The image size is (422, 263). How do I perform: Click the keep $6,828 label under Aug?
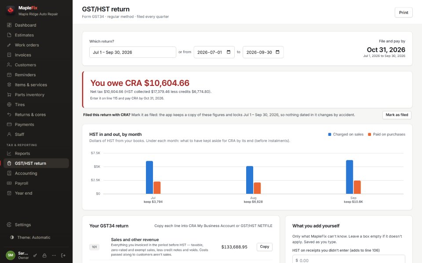pyautogui.click(x=253, y=202)
